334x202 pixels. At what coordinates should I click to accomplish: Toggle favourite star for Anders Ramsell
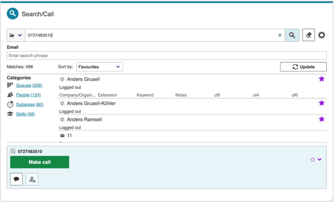tap(322, 119)
